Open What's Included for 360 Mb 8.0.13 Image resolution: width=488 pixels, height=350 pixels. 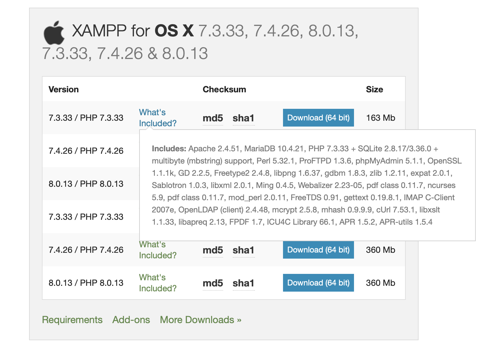(x=158, y=283)
